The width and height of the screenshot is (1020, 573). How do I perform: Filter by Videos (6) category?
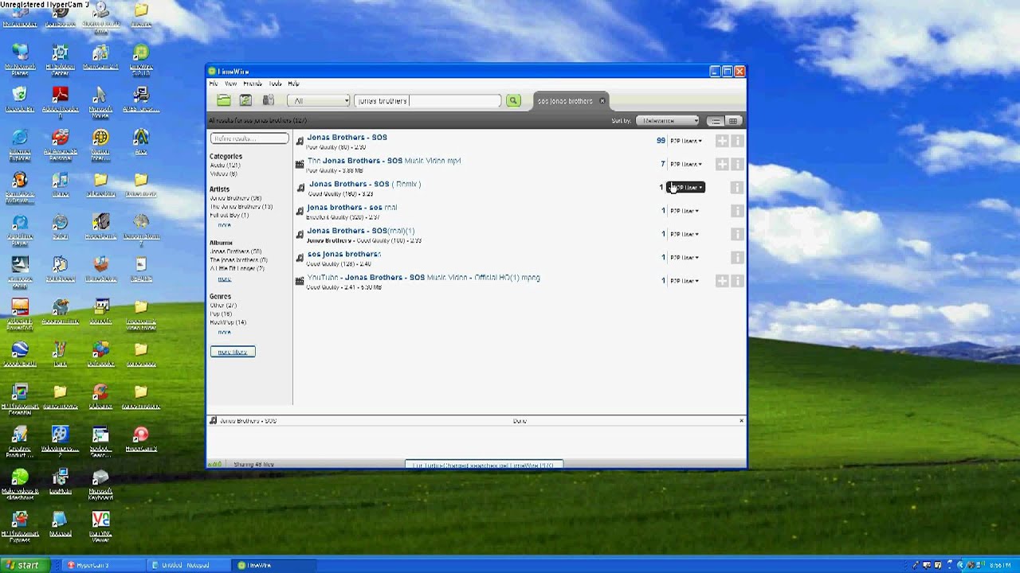pos(224,173)
